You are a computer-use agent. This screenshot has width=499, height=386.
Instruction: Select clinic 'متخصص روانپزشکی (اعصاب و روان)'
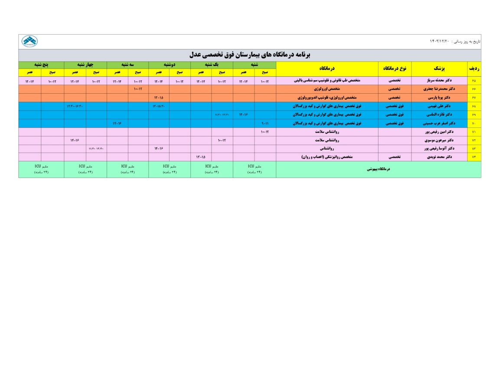click(327, 157)
